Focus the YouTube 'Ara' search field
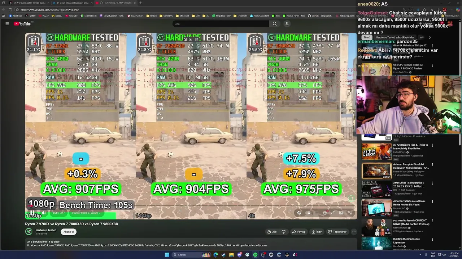 click(221, 24)
